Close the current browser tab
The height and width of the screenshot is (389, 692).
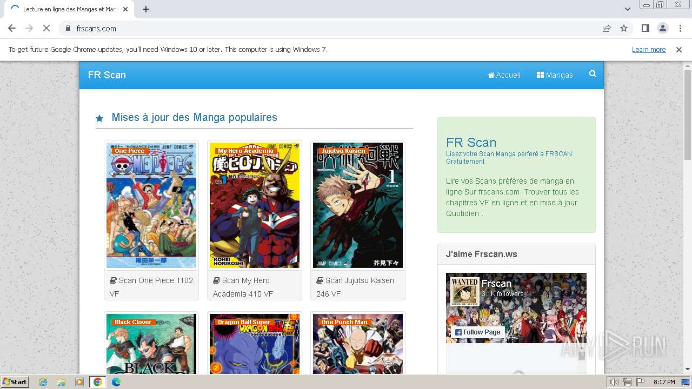point(125,9)
